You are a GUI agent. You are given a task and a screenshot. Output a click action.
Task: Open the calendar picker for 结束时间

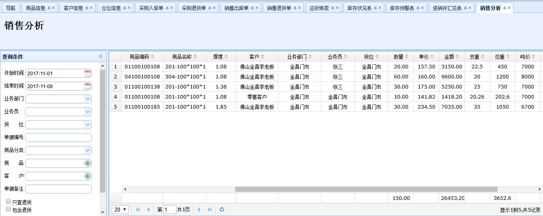pyautogui.click(x=88, y=86)
